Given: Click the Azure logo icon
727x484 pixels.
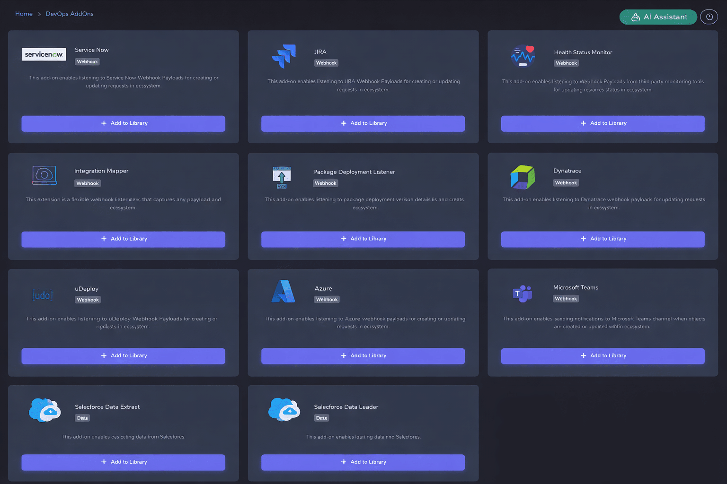Looking at the screenshot, I should (x=283, y=292).
